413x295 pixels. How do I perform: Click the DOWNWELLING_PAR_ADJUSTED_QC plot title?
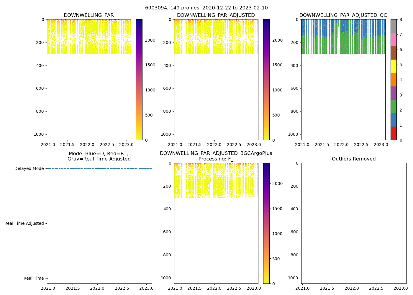[343, 15]
